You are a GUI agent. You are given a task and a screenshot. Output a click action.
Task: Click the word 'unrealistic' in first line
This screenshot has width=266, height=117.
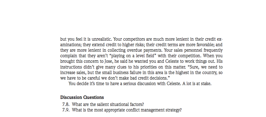click(x=102, y=39)
